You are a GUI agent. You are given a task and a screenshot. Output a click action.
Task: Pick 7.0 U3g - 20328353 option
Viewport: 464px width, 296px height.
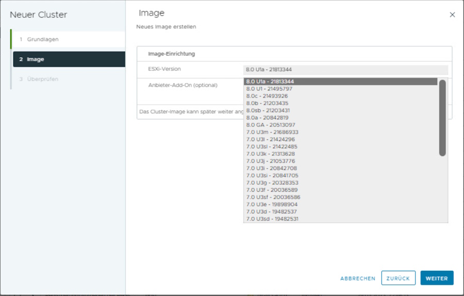tap(340, 183)
